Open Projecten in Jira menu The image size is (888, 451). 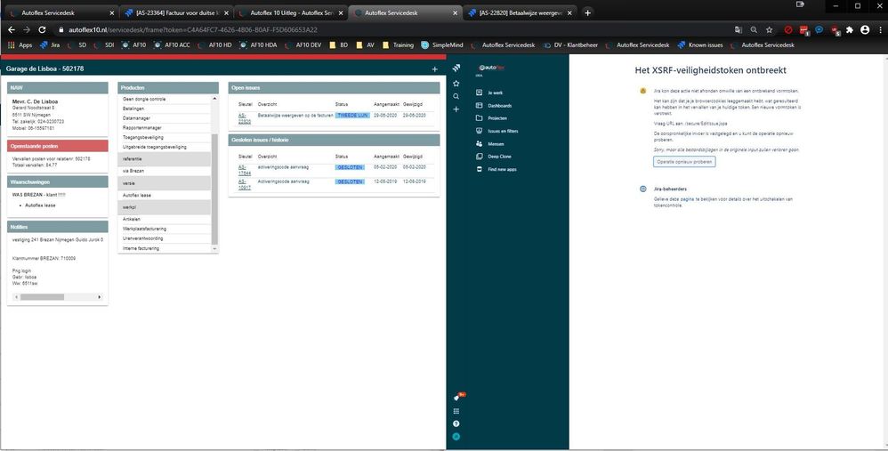pos(491,118)
